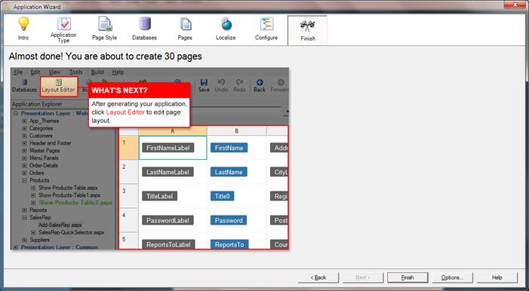
Task: Select the Finish checkered flags tab
Action: pyautogui.click(x=307, y=30)
